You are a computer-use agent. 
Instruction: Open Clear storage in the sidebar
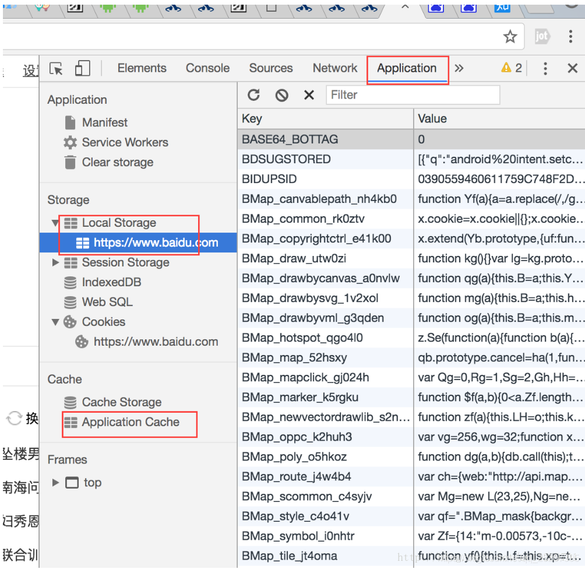118,162
